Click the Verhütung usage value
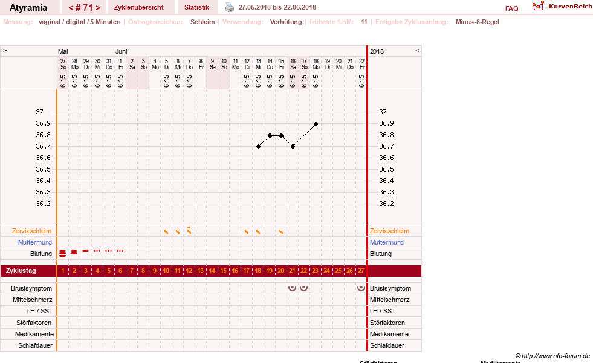This screenshot has width=593, height=363. pos(286,22)
